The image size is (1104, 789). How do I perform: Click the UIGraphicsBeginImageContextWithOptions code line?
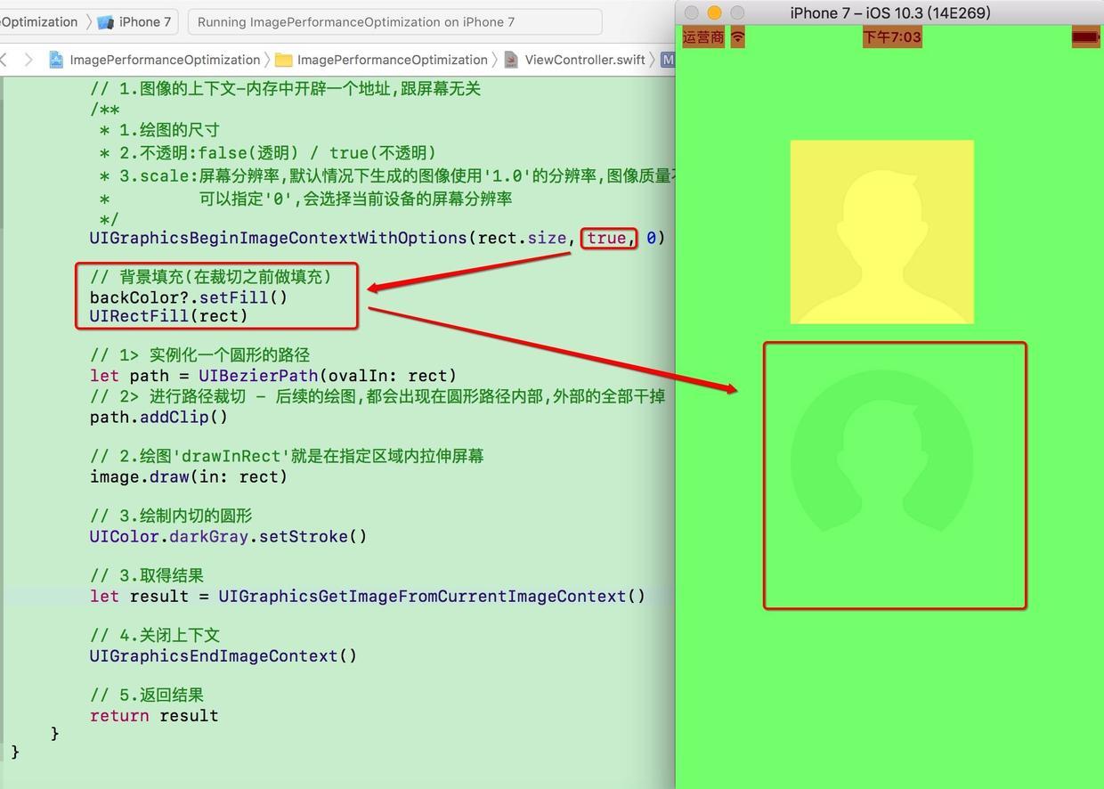[x=377, y=238]
